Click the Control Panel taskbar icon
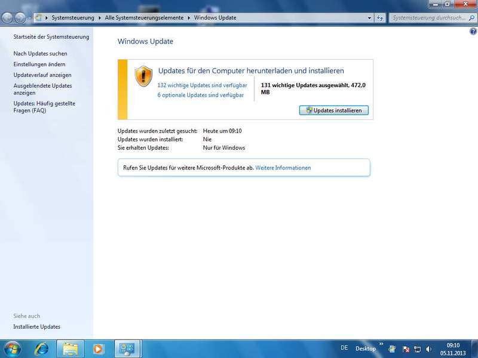Image resolution: width=478 pixels, height=358 pixels. [x=127, y=348]
